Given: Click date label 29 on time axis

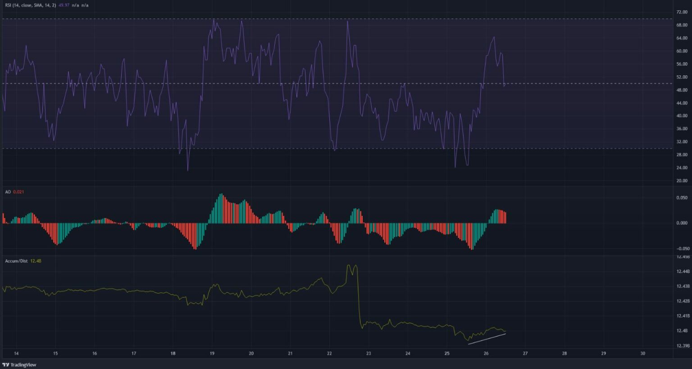Looking at the screenshot, I should (604, 354).
